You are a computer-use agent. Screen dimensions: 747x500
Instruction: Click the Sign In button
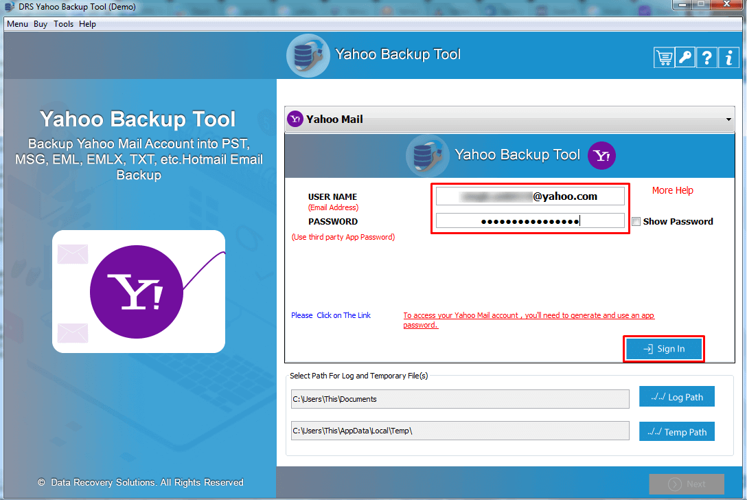[664, 349]
